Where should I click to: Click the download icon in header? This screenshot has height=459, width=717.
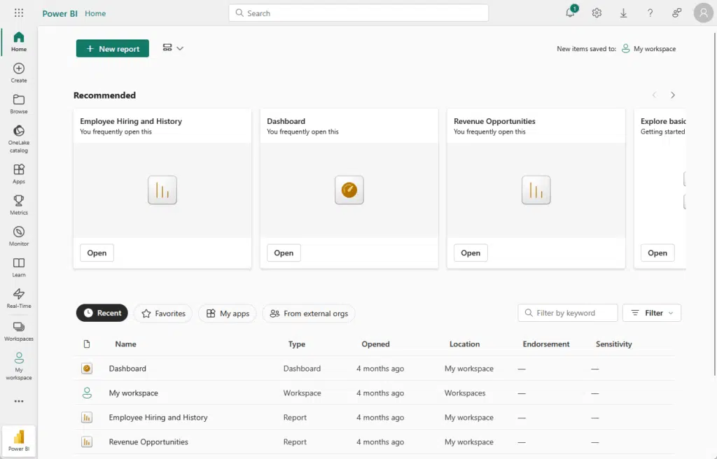[x=623, y=13]
